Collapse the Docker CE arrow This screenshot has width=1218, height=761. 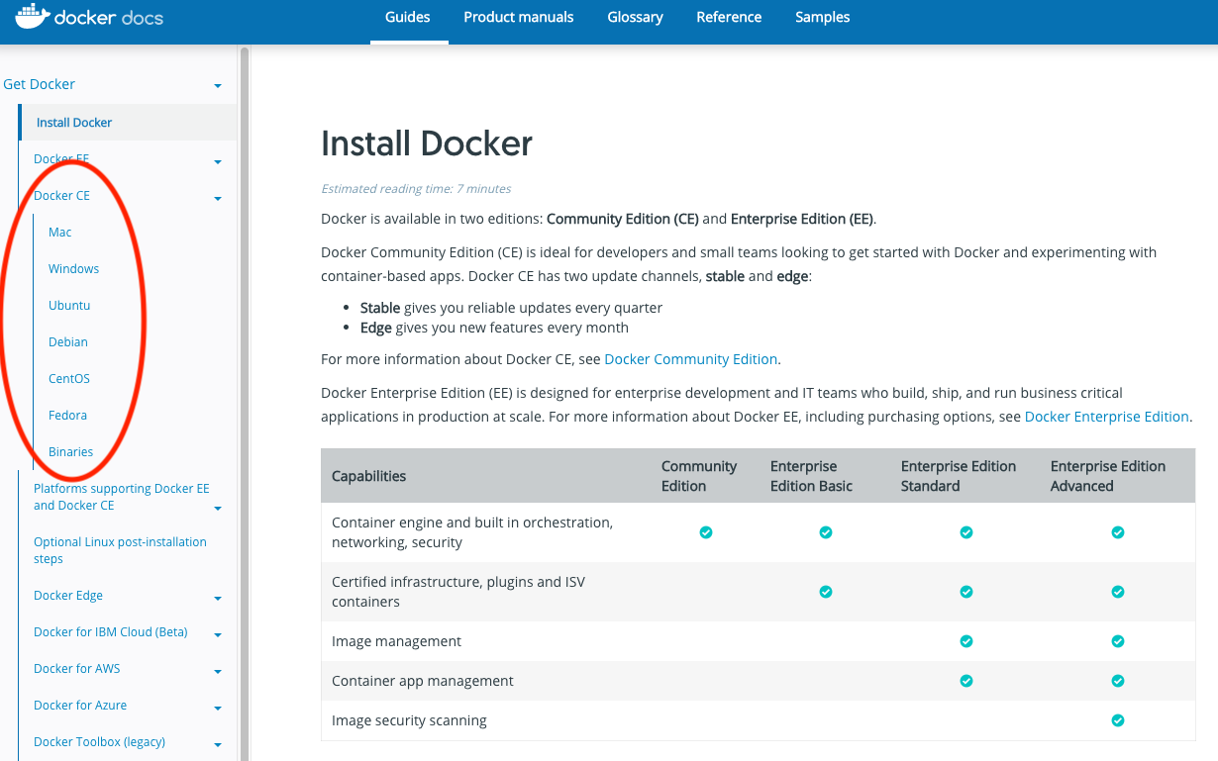pos(218,199)
